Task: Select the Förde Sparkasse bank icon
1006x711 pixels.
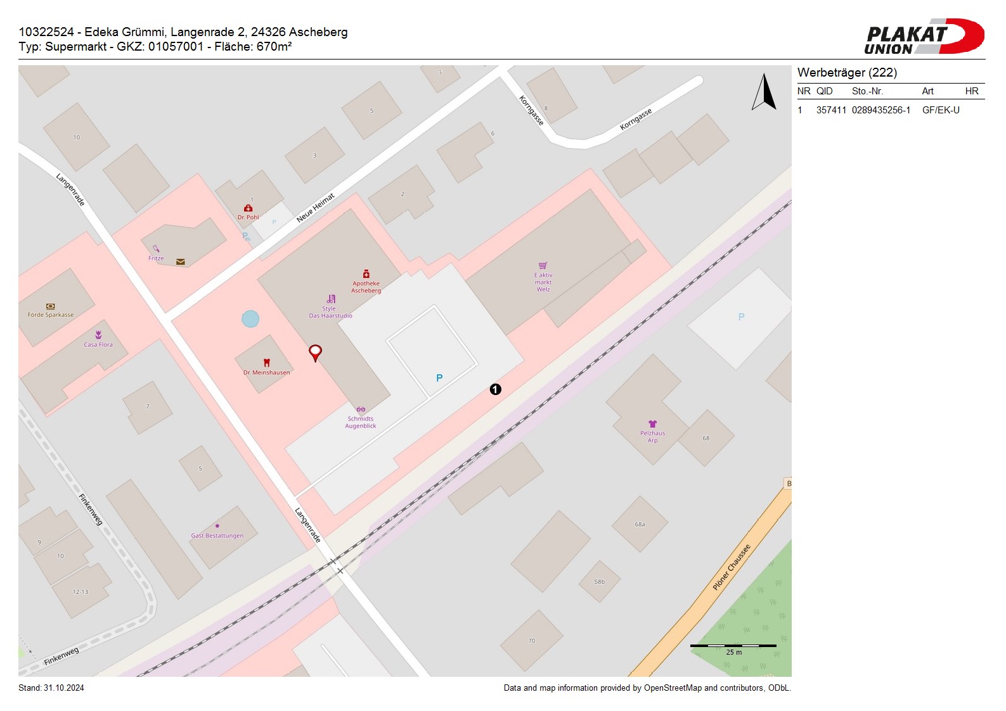Action: [50, 306]
